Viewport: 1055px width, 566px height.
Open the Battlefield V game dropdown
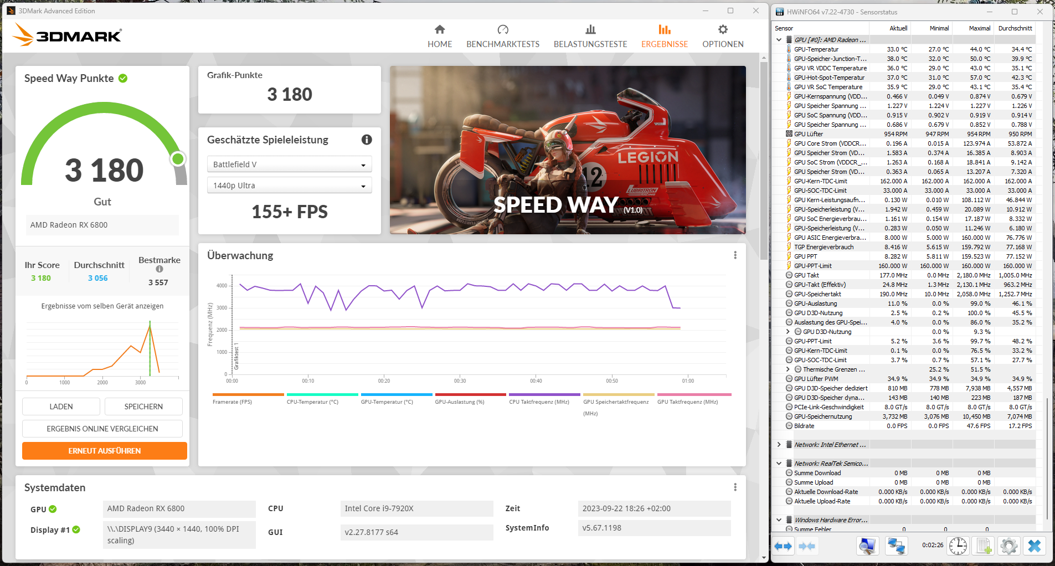click(290, 164)
